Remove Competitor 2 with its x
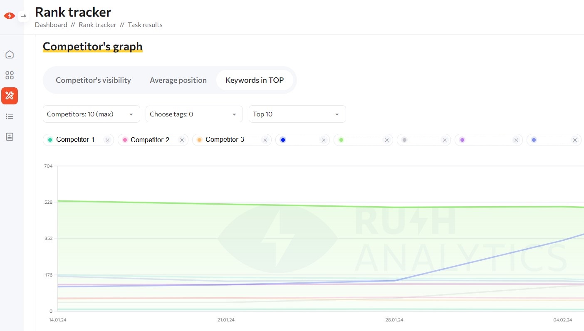The width and height of the screenshot is (584, 331). coord(182,140)
